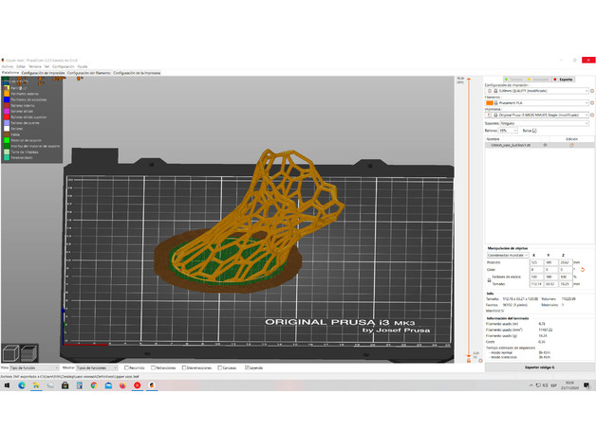Open the Windows Start menu
This screenshot has height=447, width=596.
click(7, 384)
